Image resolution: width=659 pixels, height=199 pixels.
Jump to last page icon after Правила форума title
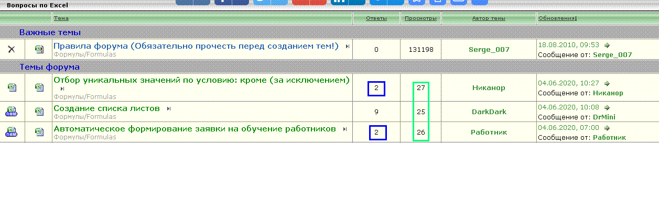point(347,47)
